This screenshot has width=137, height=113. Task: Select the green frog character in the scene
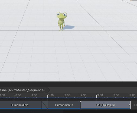tap(62, 21)
